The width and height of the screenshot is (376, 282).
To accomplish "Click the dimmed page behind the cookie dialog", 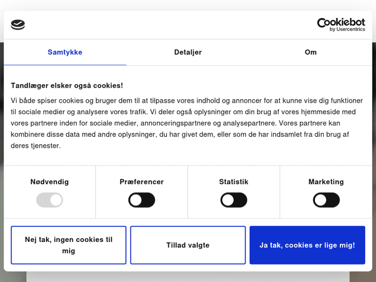I will click(188, 277).
